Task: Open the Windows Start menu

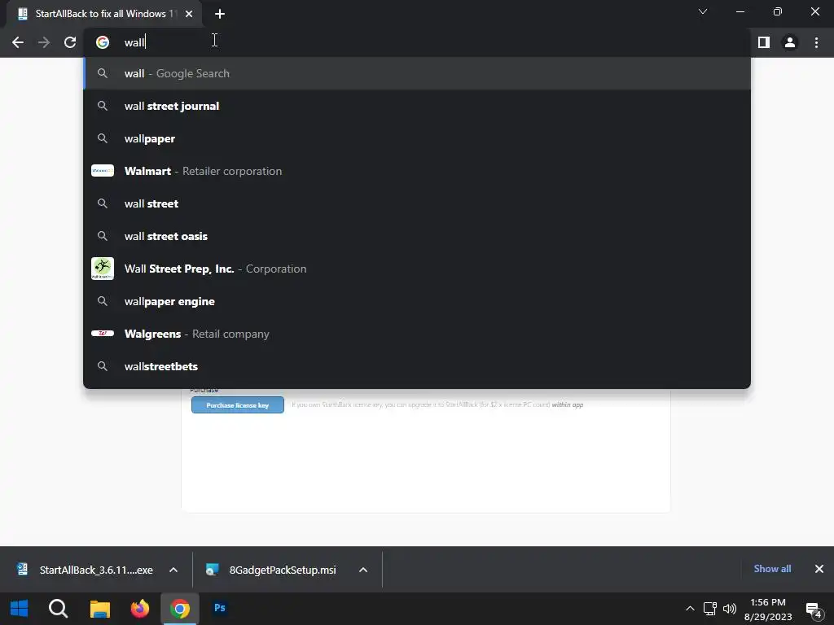Action: click(x=20, y=609)
